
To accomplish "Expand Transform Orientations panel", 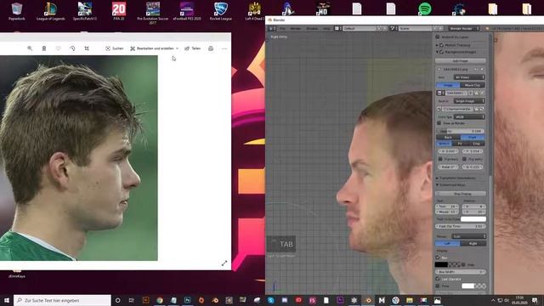I will tap(437, 178).
